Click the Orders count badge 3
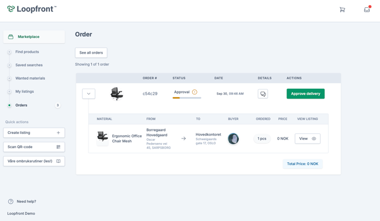This screenshot has height=221, width=380. 58,105
